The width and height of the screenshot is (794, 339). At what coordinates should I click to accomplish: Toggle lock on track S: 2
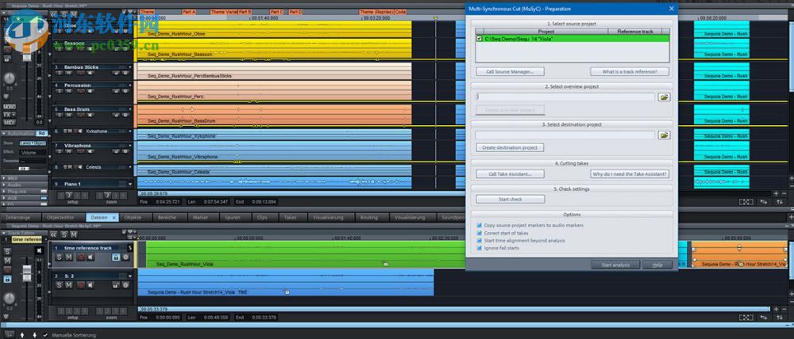(116, 285)
